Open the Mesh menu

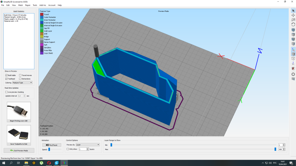[20, 5]
